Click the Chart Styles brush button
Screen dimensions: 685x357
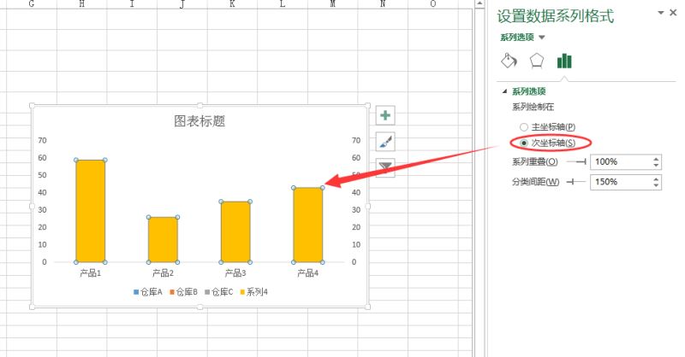(384, 142)
